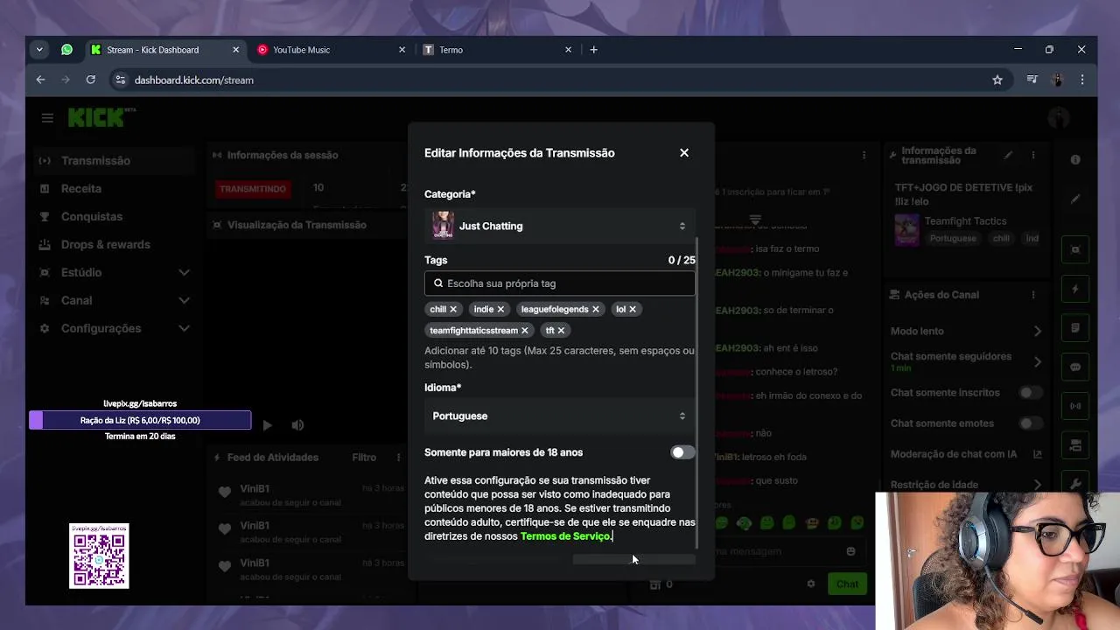Click the pencil icon in right toolbar
Image resolution: width=1120 pixels, height=630 pixels.
coord(1075,199)
